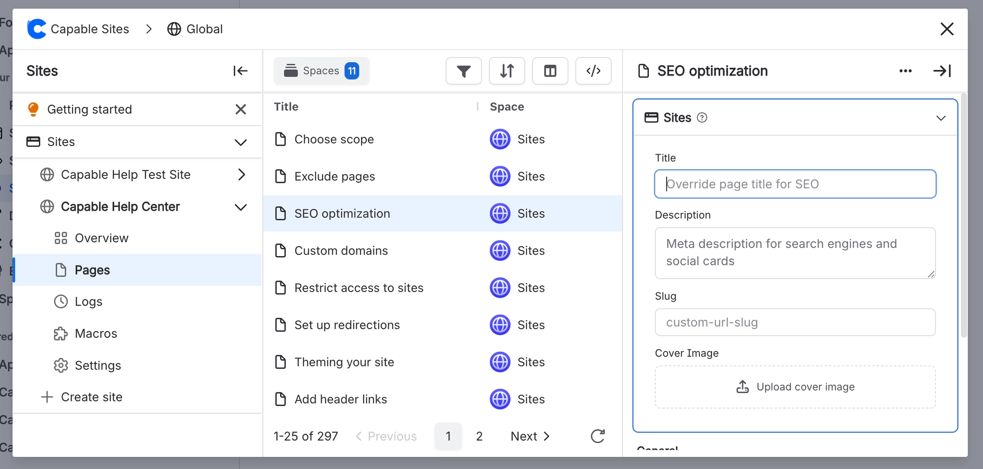This screenshot has height=469, width=983.
Task: Click the globe icon beside Capable Help Center
Action: tap(47, 207)
